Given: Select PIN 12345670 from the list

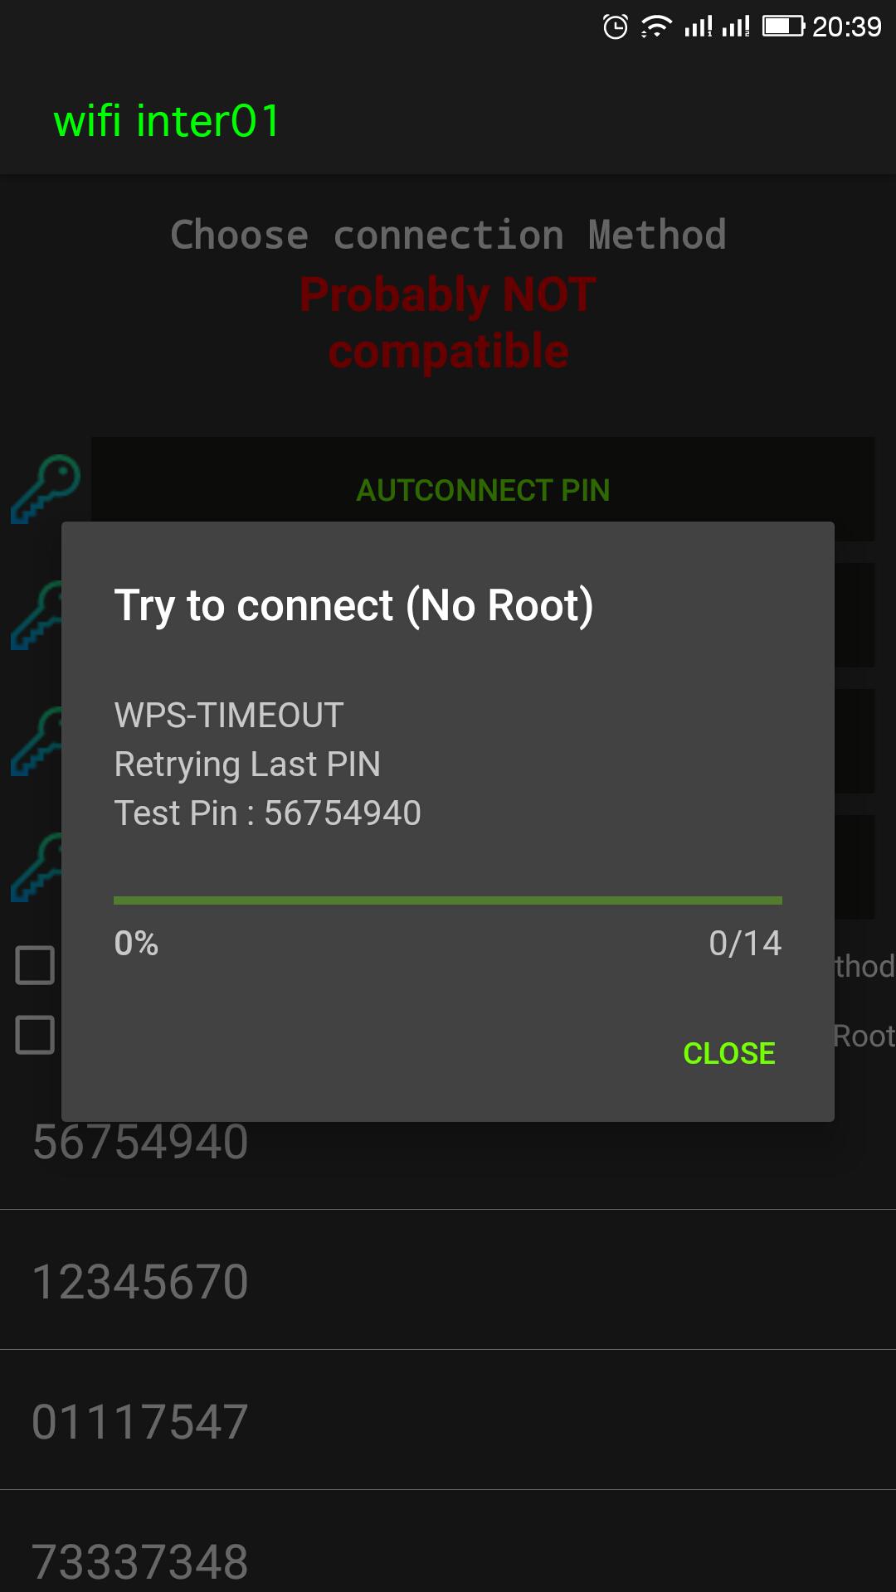Looking at the screenshot, I should pos(448,1281).
